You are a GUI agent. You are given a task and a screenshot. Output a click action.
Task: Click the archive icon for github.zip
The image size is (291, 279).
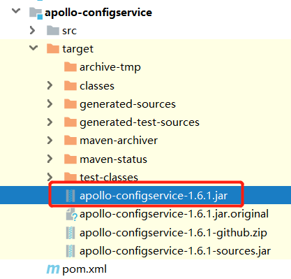[x=70, y=233]
